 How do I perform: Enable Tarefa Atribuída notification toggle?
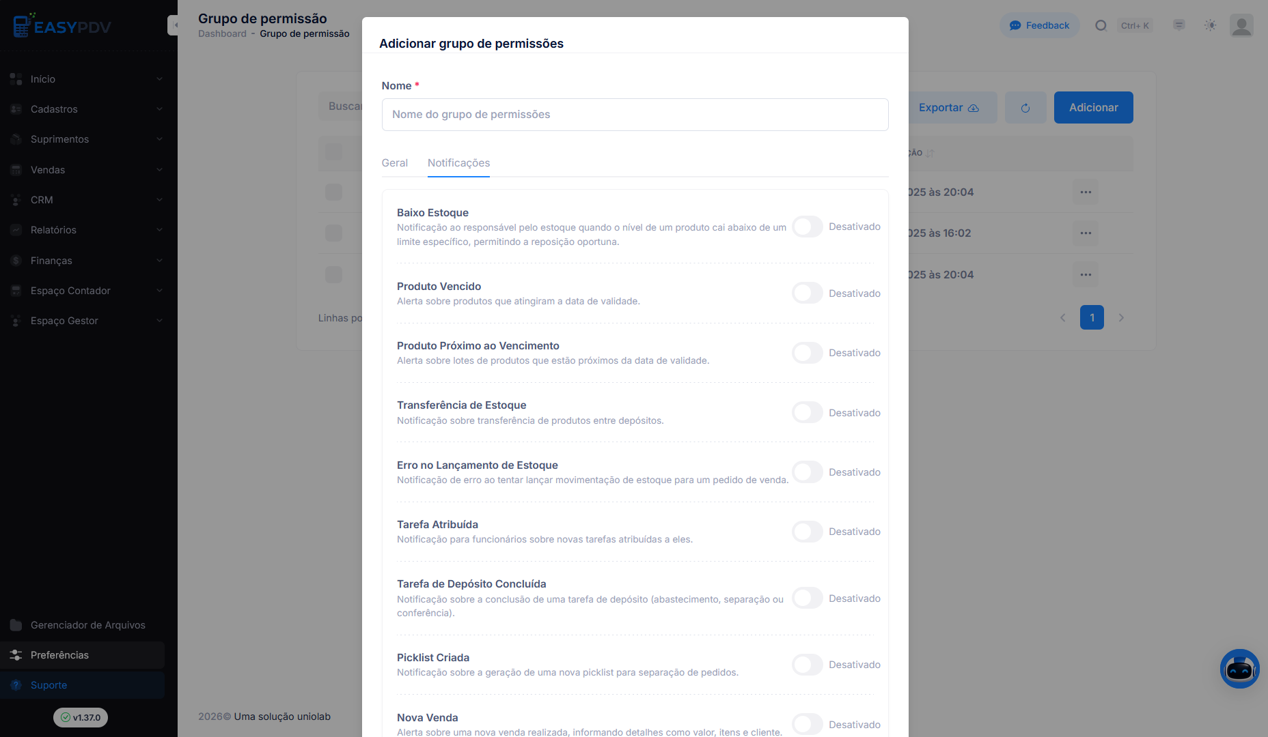[x=808, y=532]
